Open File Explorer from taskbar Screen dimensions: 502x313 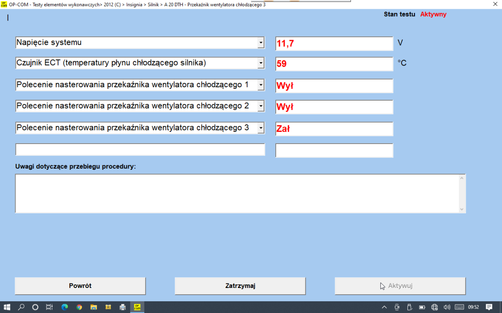tap(94, 307)
